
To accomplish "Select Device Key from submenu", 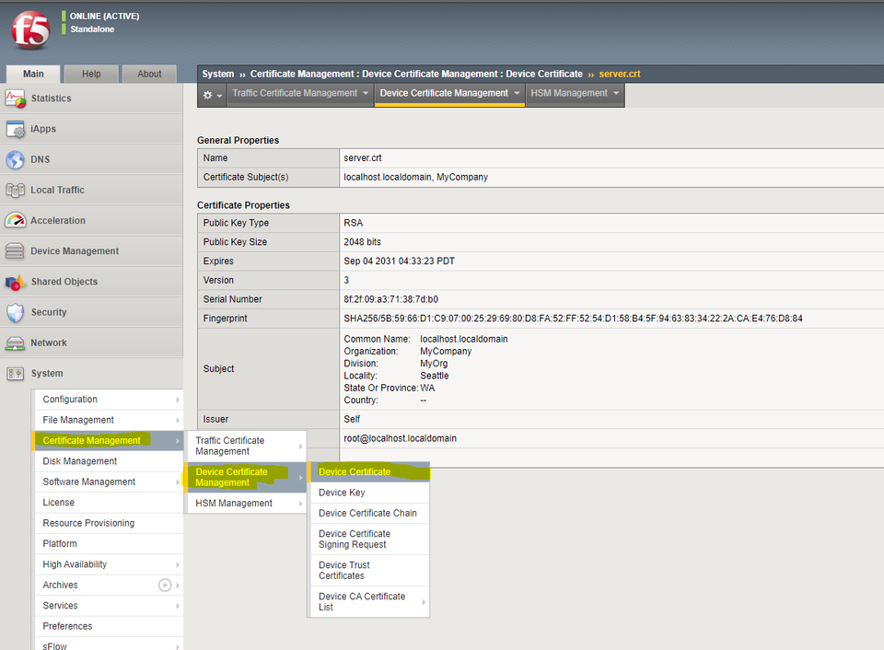I will tap(342, 493).
